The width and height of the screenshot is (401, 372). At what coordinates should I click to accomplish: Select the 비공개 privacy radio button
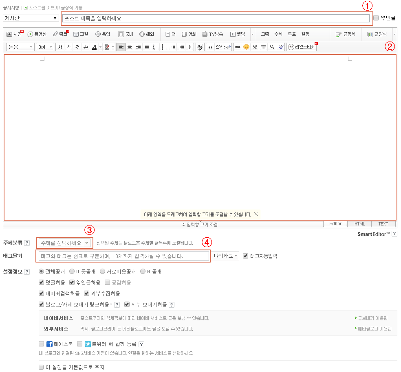(x=143, y=272)
